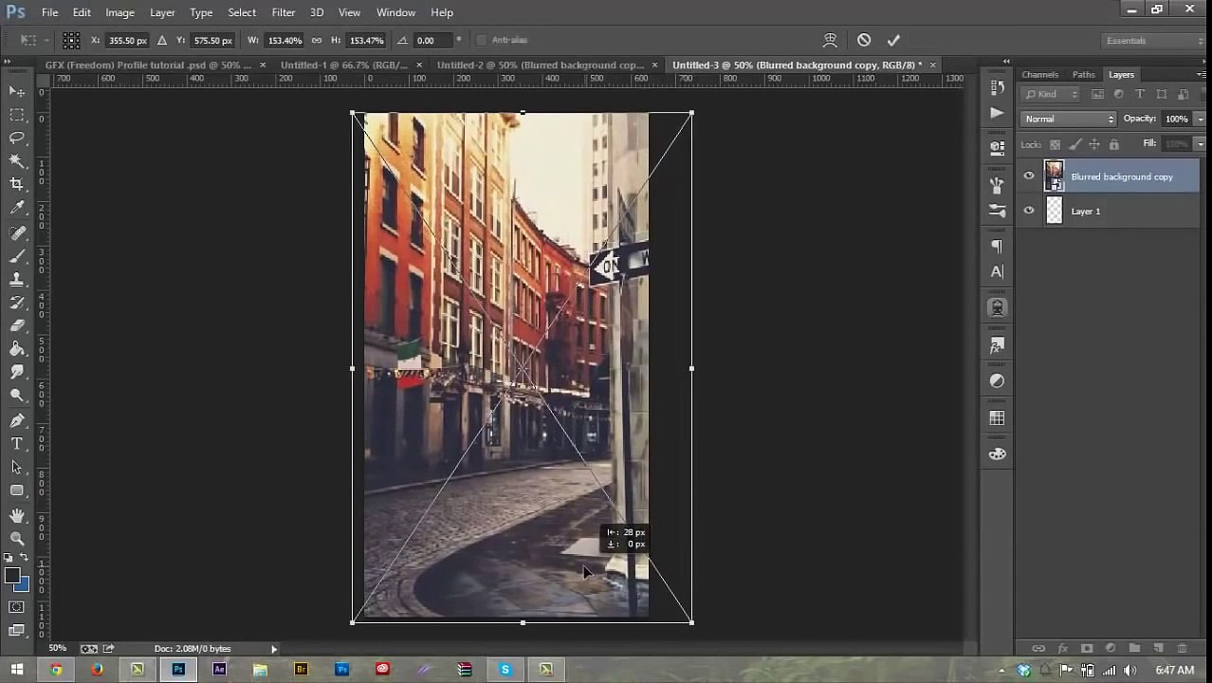Select the Move tool
The width and height of the screenshot is (1212, 683).
[17, 91]
